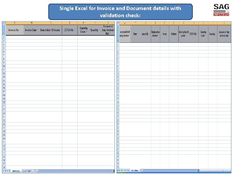Select column A header in left spreadsheet
The image size is (233, 175).
(x=15, y=23)
